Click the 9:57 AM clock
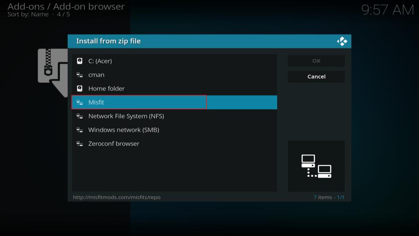 [x=388, y=10]
